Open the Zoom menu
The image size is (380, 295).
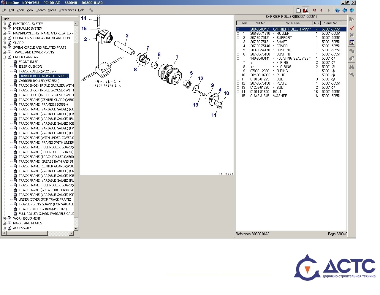[20, 10]
